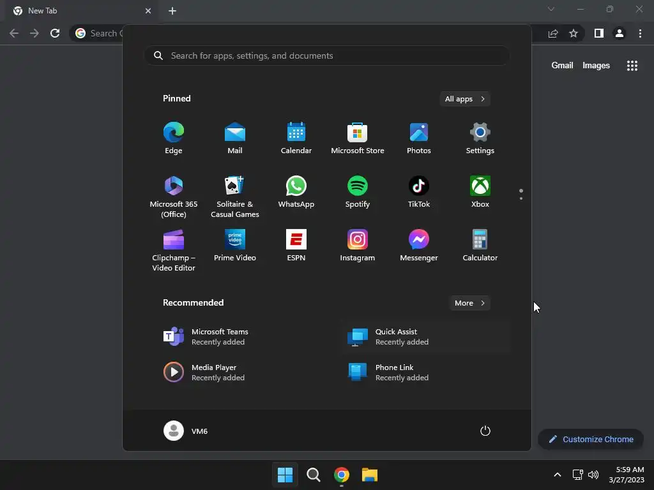Launch the Calculator app
Viewport: 654px width, 490px height.
coord(480,246)
